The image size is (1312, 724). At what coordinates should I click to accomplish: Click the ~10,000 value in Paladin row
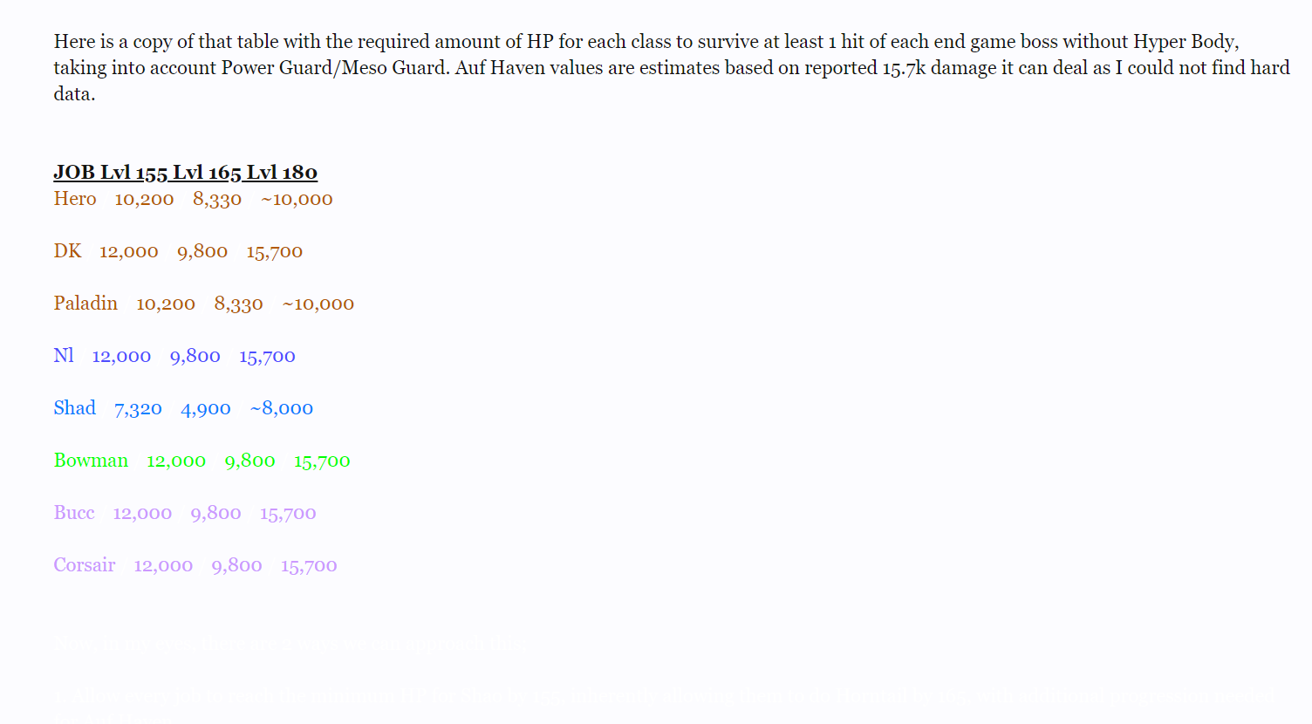[318, 304]
